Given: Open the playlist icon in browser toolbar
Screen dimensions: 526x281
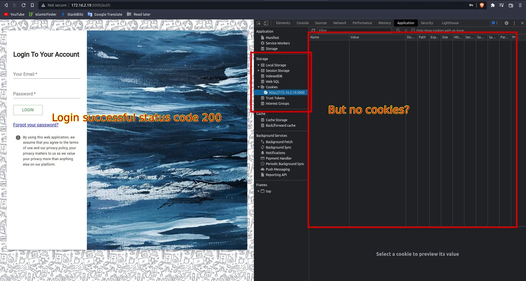Looking at the screenshot, I should pyautogui.click(x=501, y=5).
